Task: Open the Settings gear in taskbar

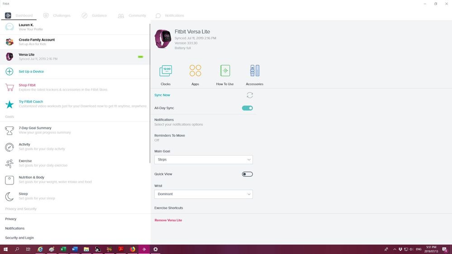Action: click(x=155, y=249)
